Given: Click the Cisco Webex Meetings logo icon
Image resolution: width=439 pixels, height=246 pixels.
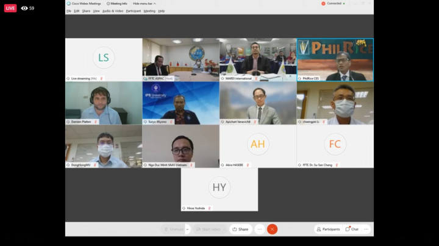Looking at the screenshot, I should (x=69, y=3).
